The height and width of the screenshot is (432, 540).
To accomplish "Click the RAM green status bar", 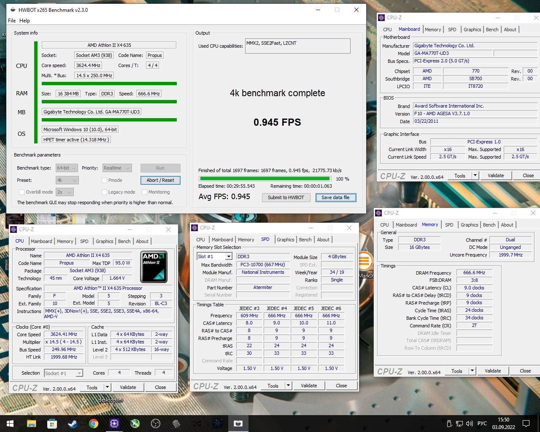I will 109,102.
